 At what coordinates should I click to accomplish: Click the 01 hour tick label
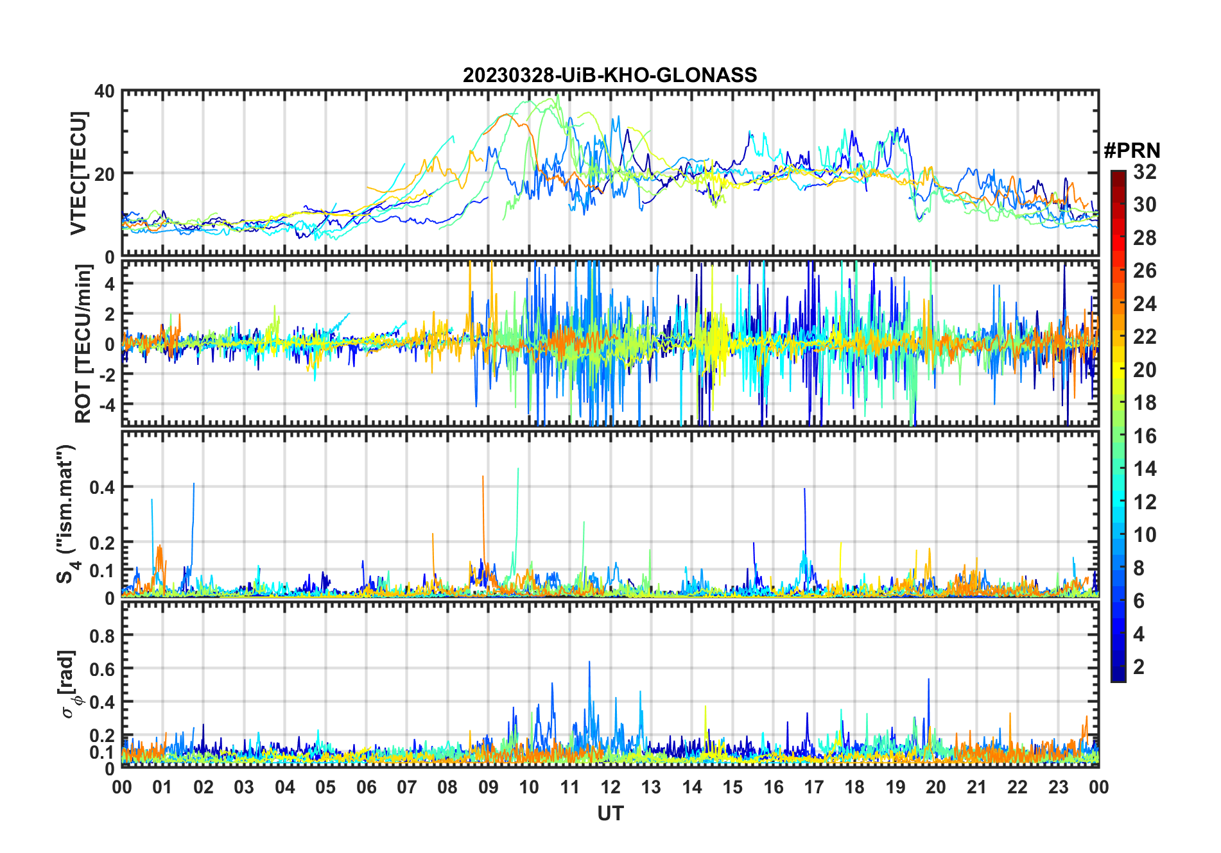click(162, 787)
